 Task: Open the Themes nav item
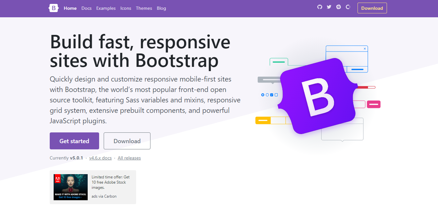144,8
